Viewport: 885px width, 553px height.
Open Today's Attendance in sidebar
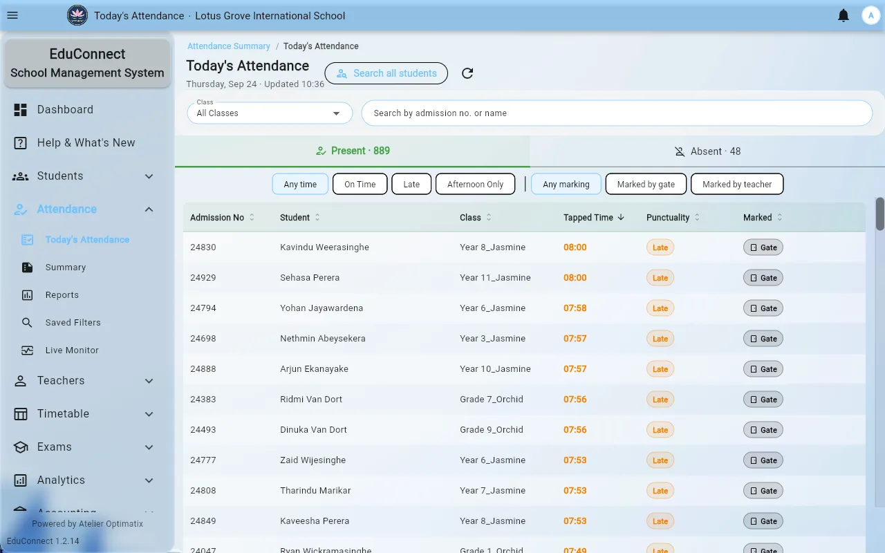(87, 240)
